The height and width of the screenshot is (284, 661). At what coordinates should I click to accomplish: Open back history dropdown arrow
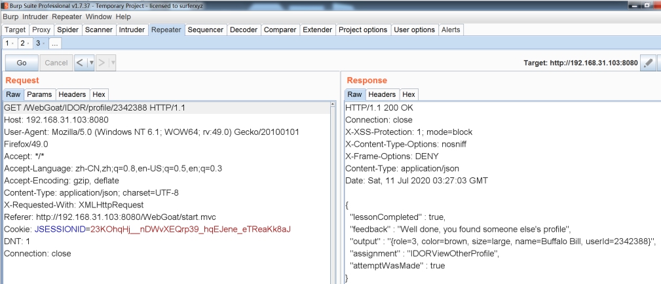point(90,63)
